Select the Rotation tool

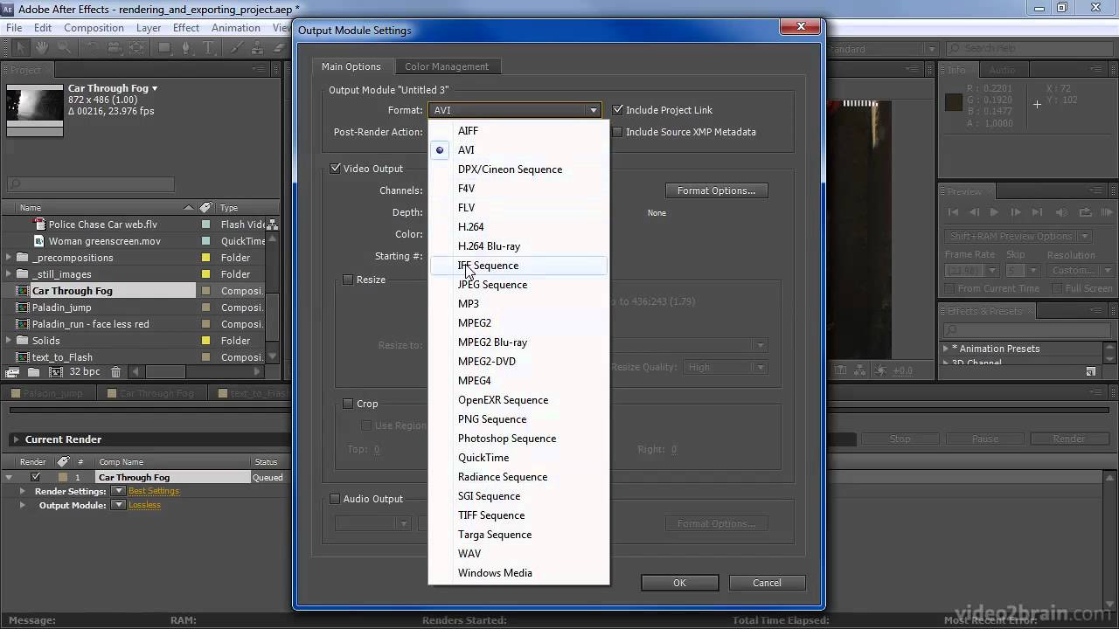[x=92, y=48]
